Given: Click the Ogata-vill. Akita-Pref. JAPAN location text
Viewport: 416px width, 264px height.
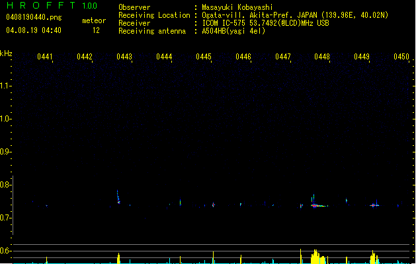Looking at the screenshot, I should click(295, 15).
